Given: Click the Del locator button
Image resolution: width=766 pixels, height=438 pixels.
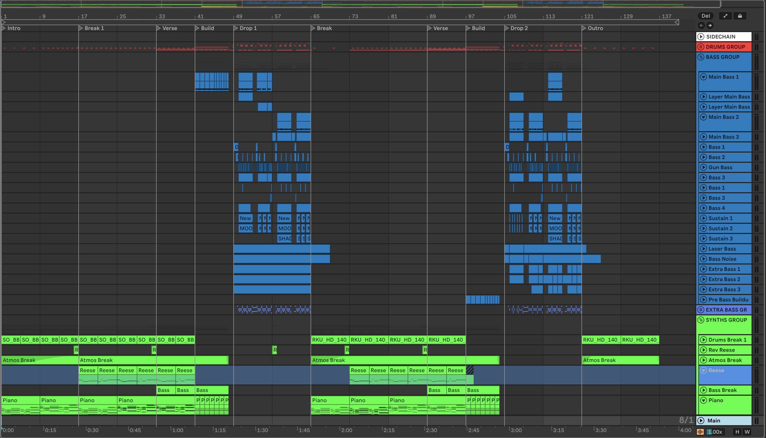Looking at the screenshot, I should point(705,16).
